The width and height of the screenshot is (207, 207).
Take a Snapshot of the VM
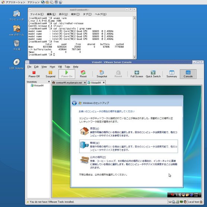click(x=102, y=74)
